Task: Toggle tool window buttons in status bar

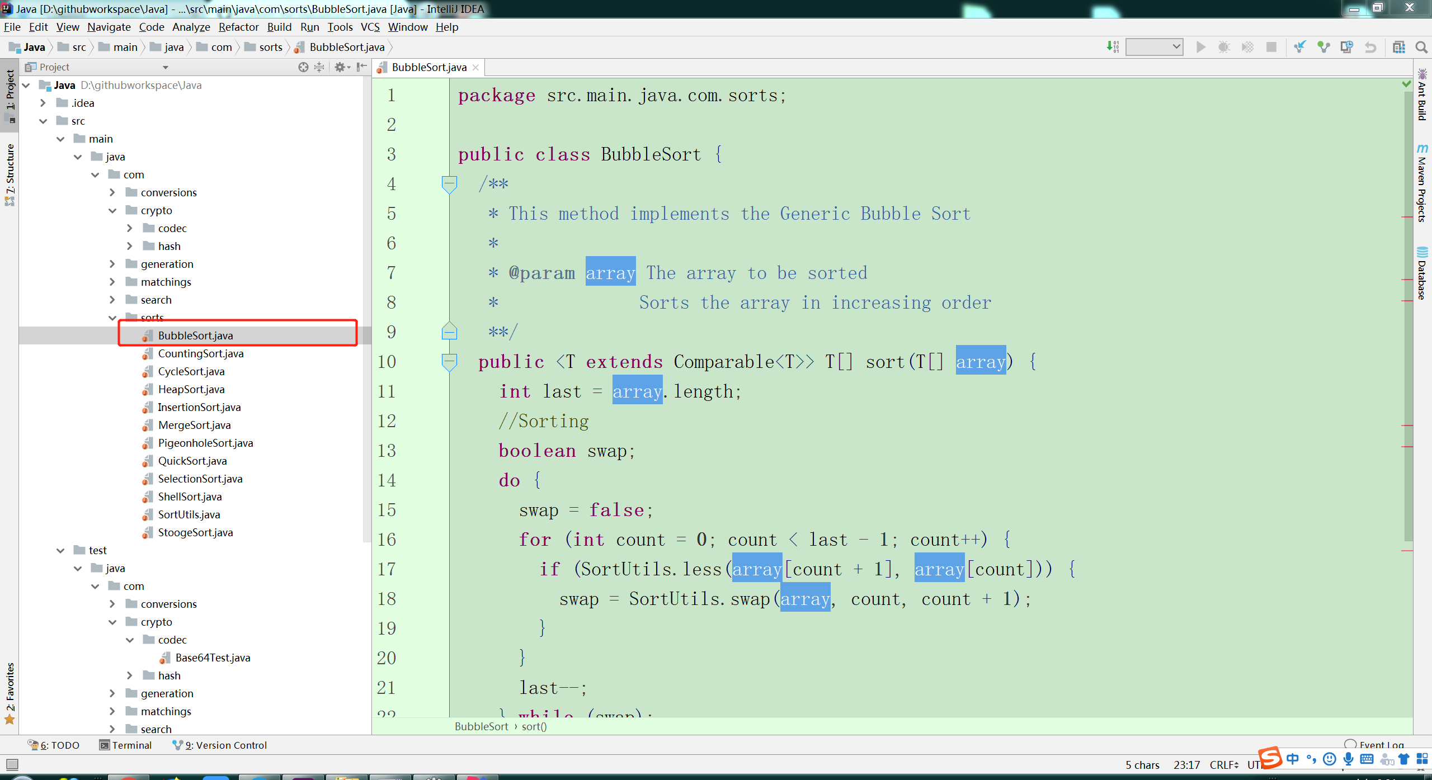Action: point(12,764)
